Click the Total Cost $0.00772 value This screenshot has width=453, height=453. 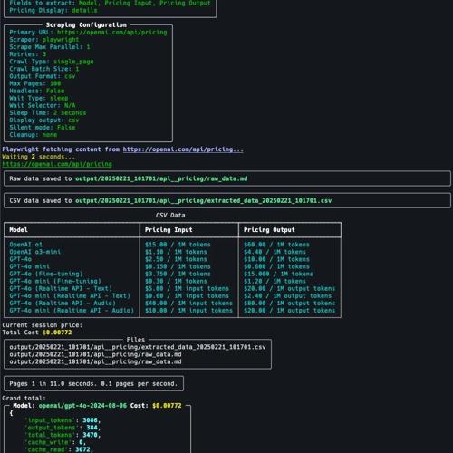coord(57,333)
